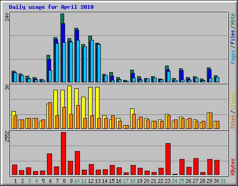The width and height of the screenshot is (238, 186).
Task: Click day number 20 on the axis
Action: [x=146, y=181]
